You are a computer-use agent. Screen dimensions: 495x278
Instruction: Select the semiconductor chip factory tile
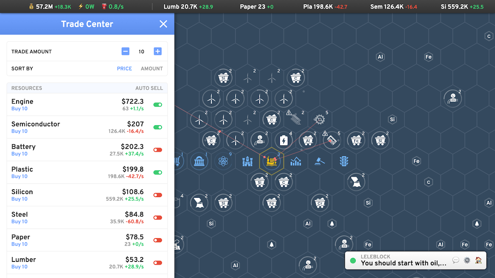tap(332, 140)
